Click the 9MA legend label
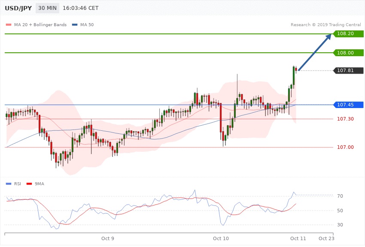 tap(40, 184)
